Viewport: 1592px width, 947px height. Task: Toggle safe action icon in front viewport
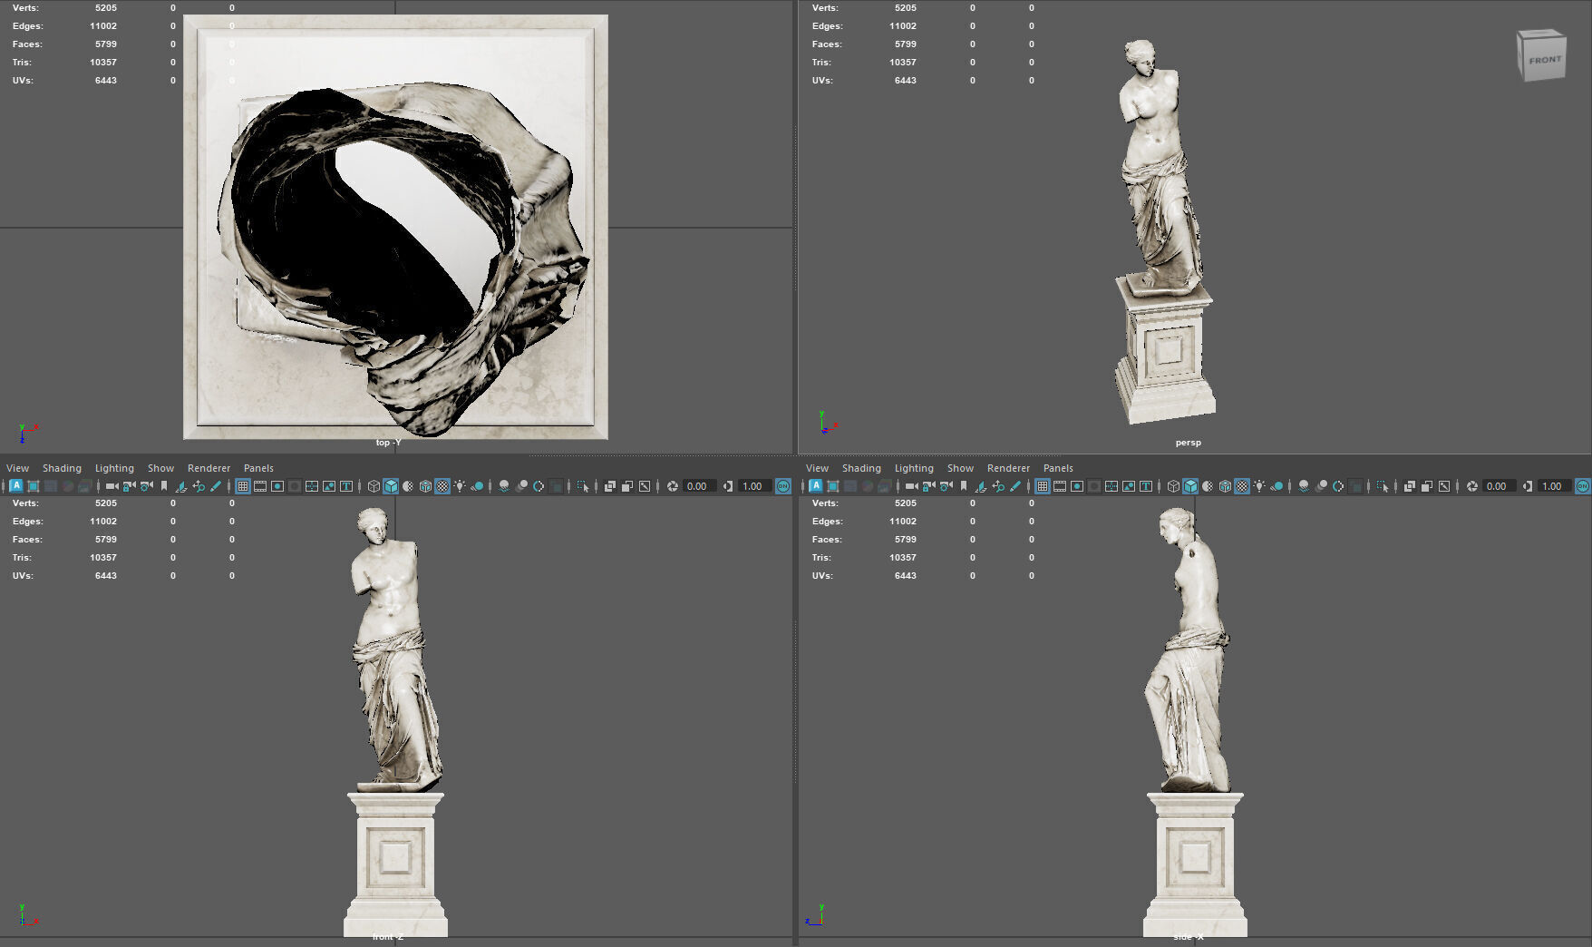click(x=328, y=486)
